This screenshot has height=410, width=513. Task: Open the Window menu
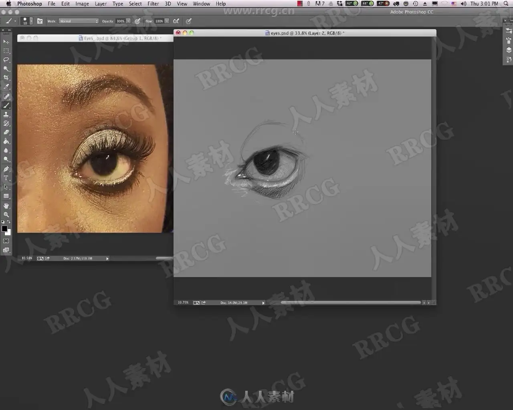201,4
